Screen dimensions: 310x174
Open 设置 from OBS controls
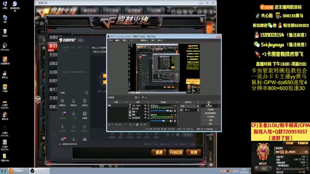point(210,120)
